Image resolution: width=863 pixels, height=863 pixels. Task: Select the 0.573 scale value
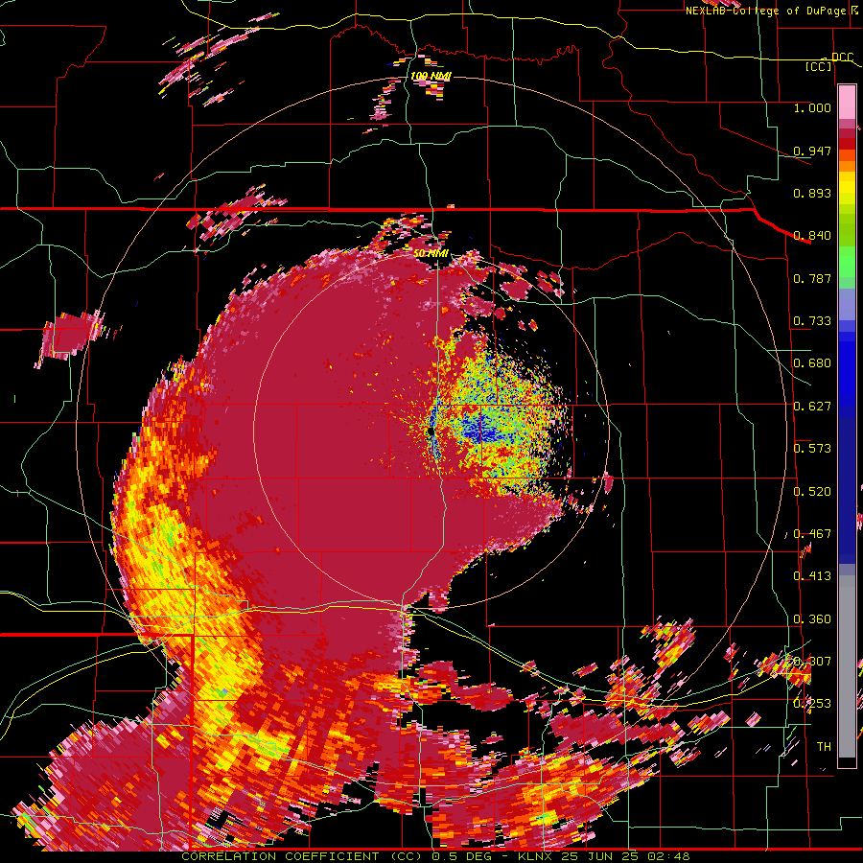coord(812,449)
